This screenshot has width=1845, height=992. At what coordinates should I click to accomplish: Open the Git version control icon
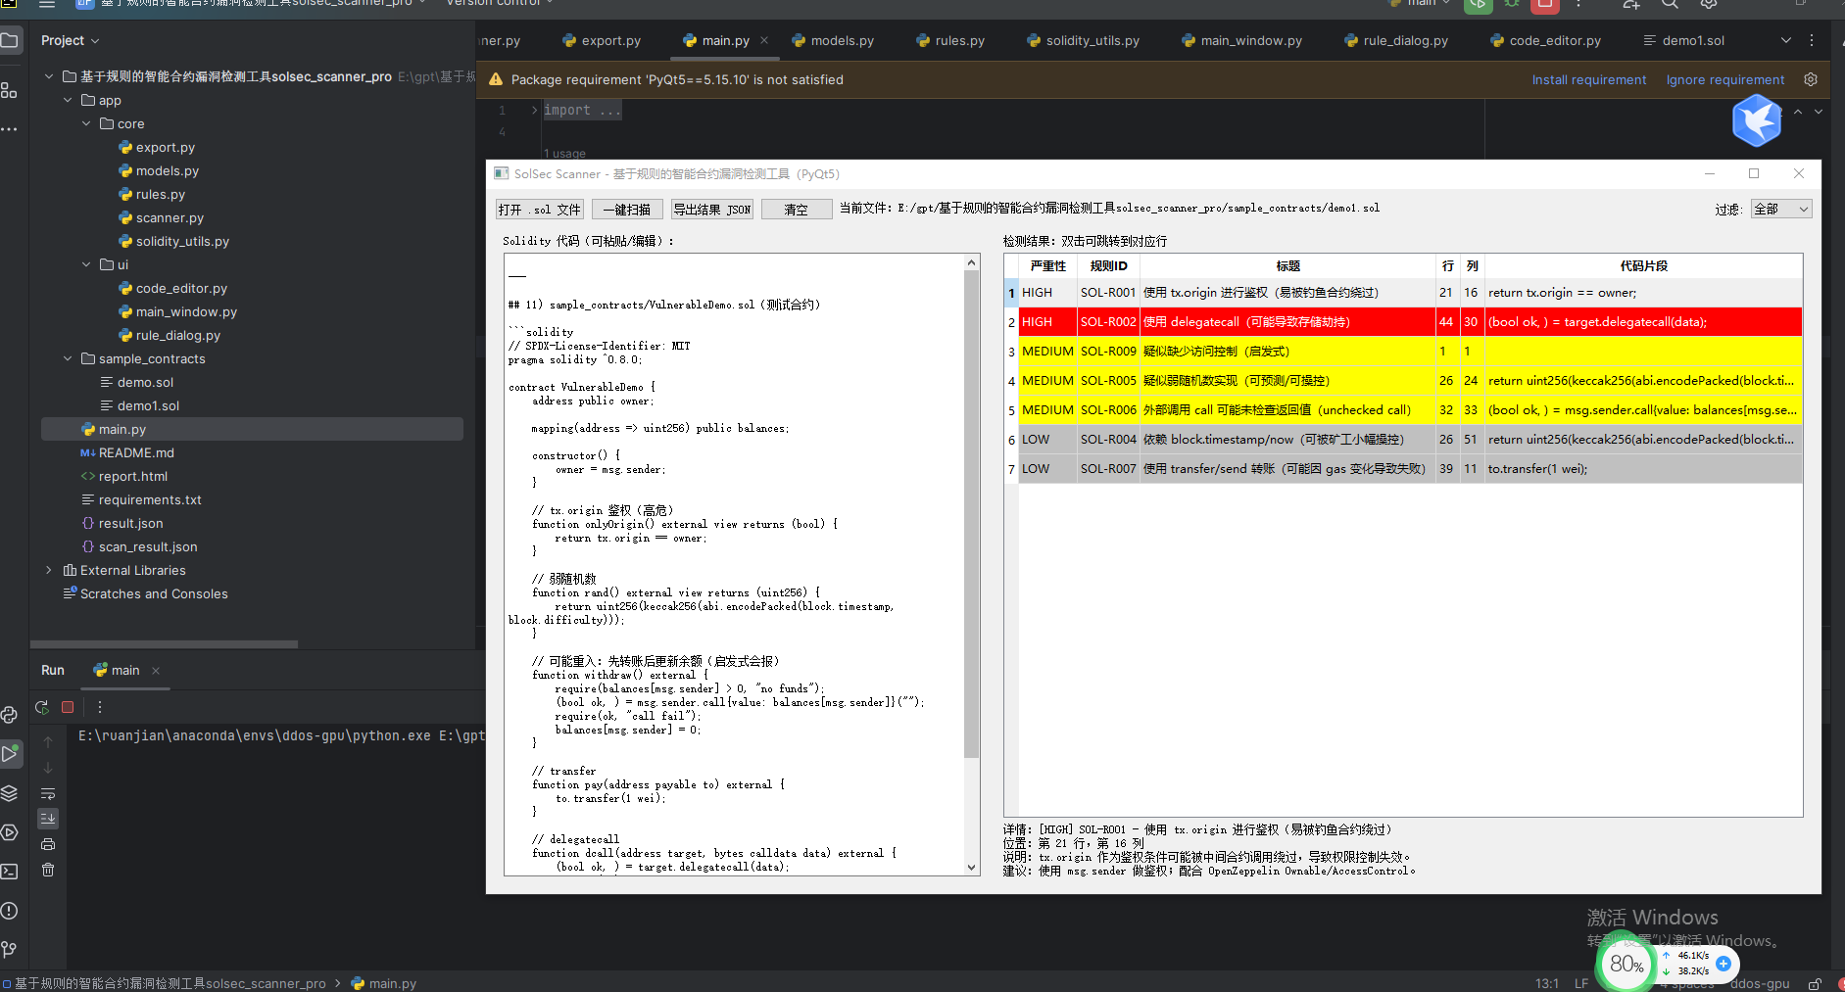10,949
